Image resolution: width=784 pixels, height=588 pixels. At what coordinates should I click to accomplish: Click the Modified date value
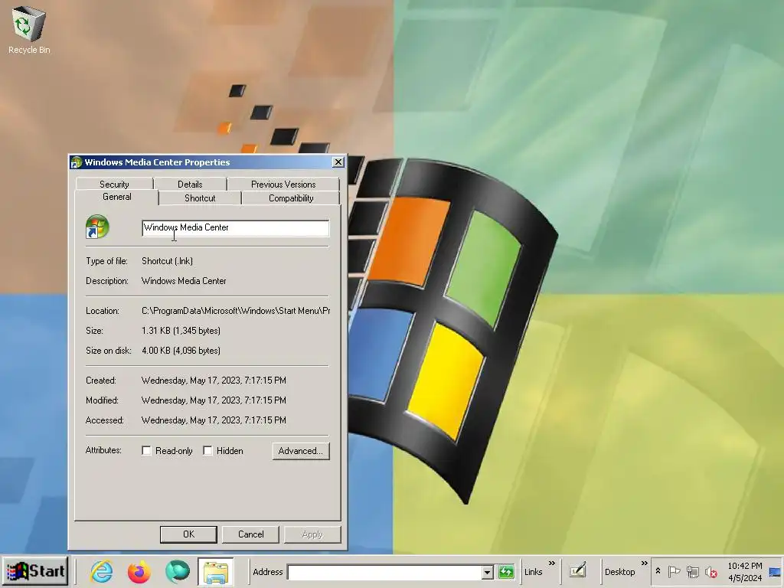click(x=214, y=400)
